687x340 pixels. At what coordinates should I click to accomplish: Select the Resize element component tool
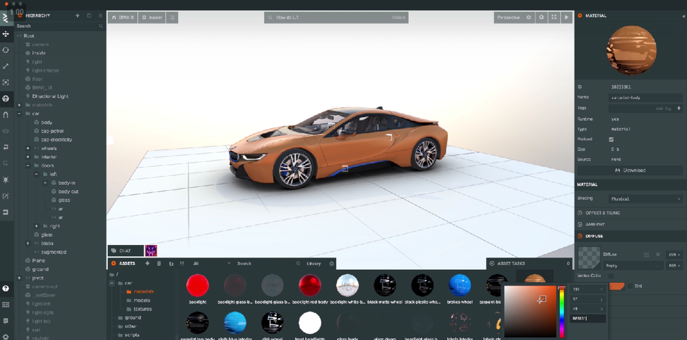[x=5, y=82]
